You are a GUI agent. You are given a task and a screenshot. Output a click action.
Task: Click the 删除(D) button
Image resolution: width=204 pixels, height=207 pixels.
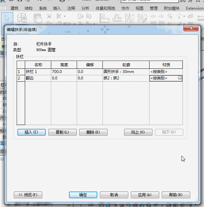[93, 132]
